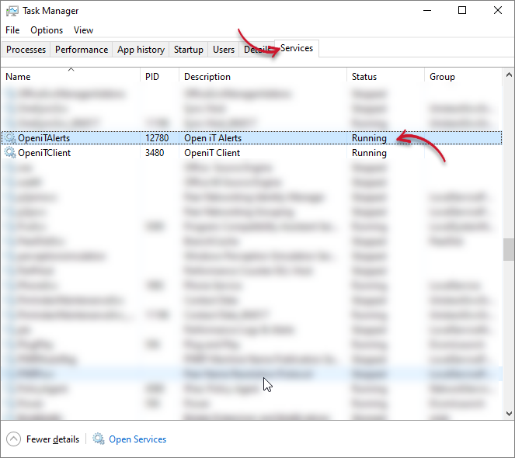Image resolution: width=515 pixels, height=458 pixels.
Task: Open the File menu
Action: 12,30
